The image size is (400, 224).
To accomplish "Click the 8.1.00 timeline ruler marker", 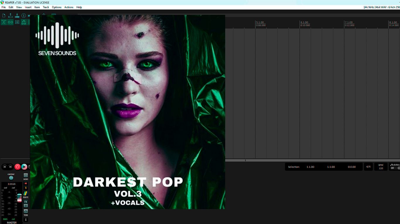I will point(393,22).
